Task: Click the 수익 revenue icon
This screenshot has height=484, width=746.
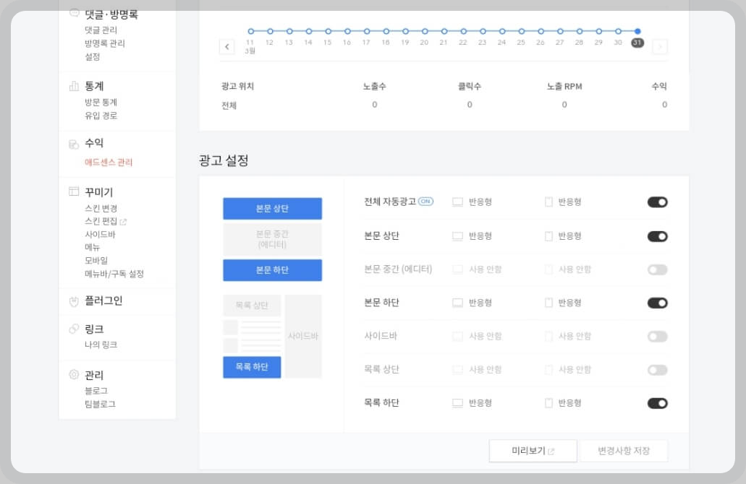Action: (x=73, y=142)
